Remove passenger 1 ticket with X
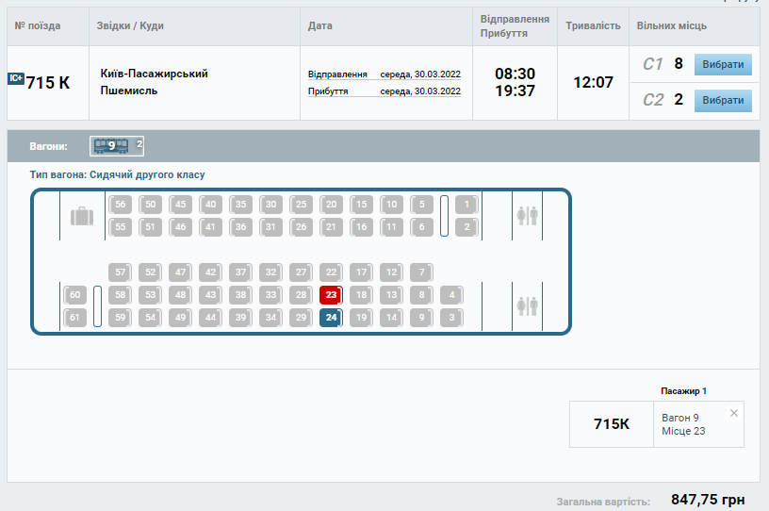Viewport: 769px width, 511px height. [x=734, y=413]
